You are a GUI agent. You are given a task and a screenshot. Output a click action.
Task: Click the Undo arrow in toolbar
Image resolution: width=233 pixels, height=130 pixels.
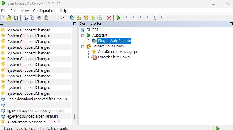[56, 18]
